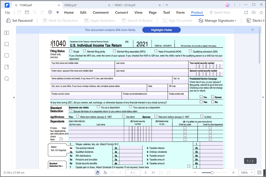Check the virtual currency No box
The image size is (266, 177).
point(213,102)
